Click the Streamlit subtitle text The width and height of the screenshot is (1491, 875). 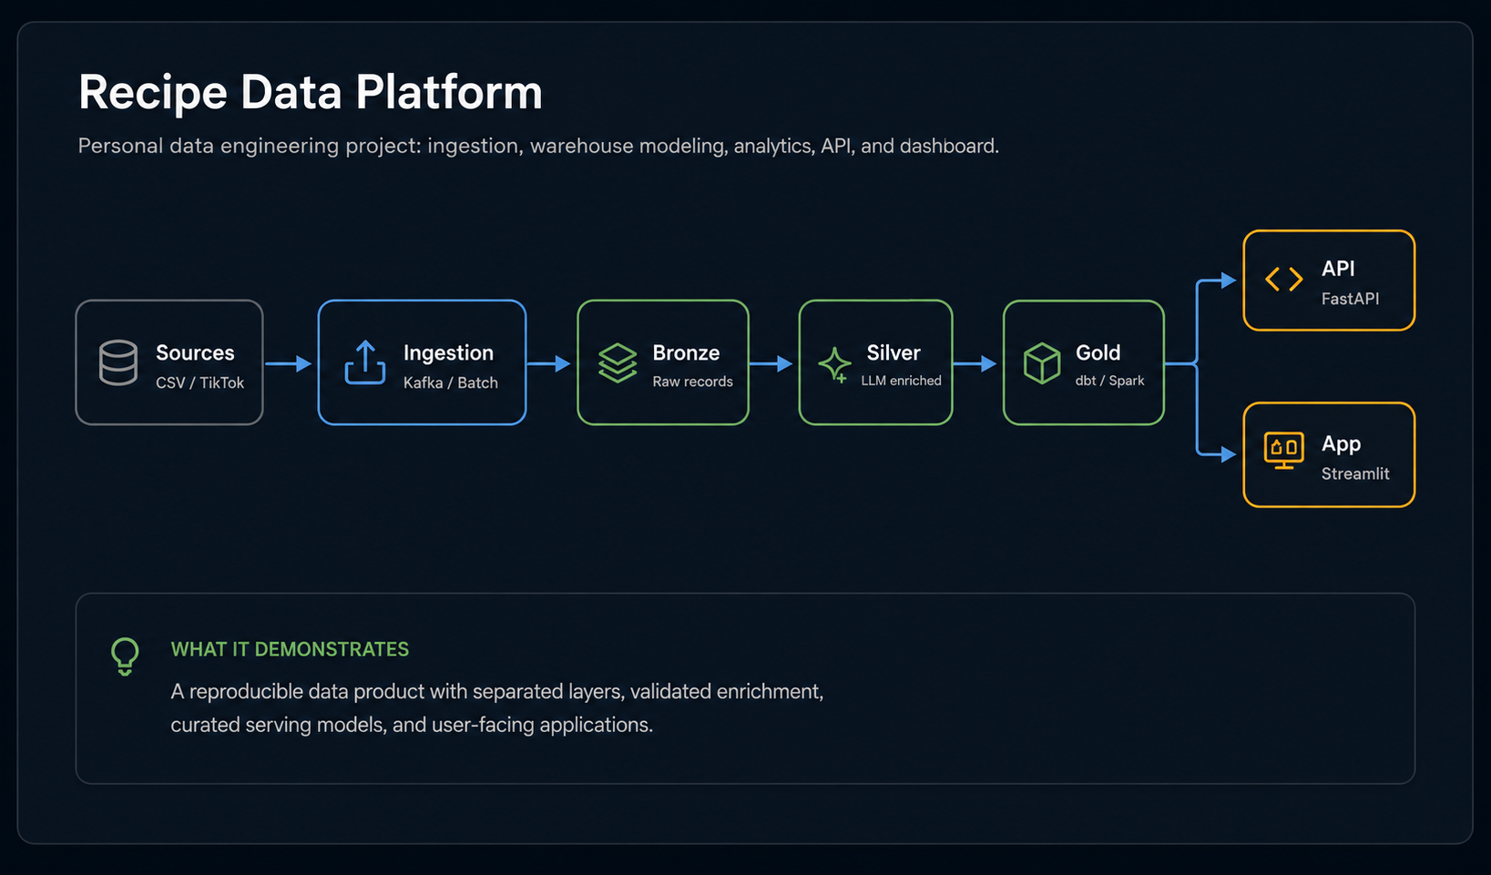(1355, 473)
